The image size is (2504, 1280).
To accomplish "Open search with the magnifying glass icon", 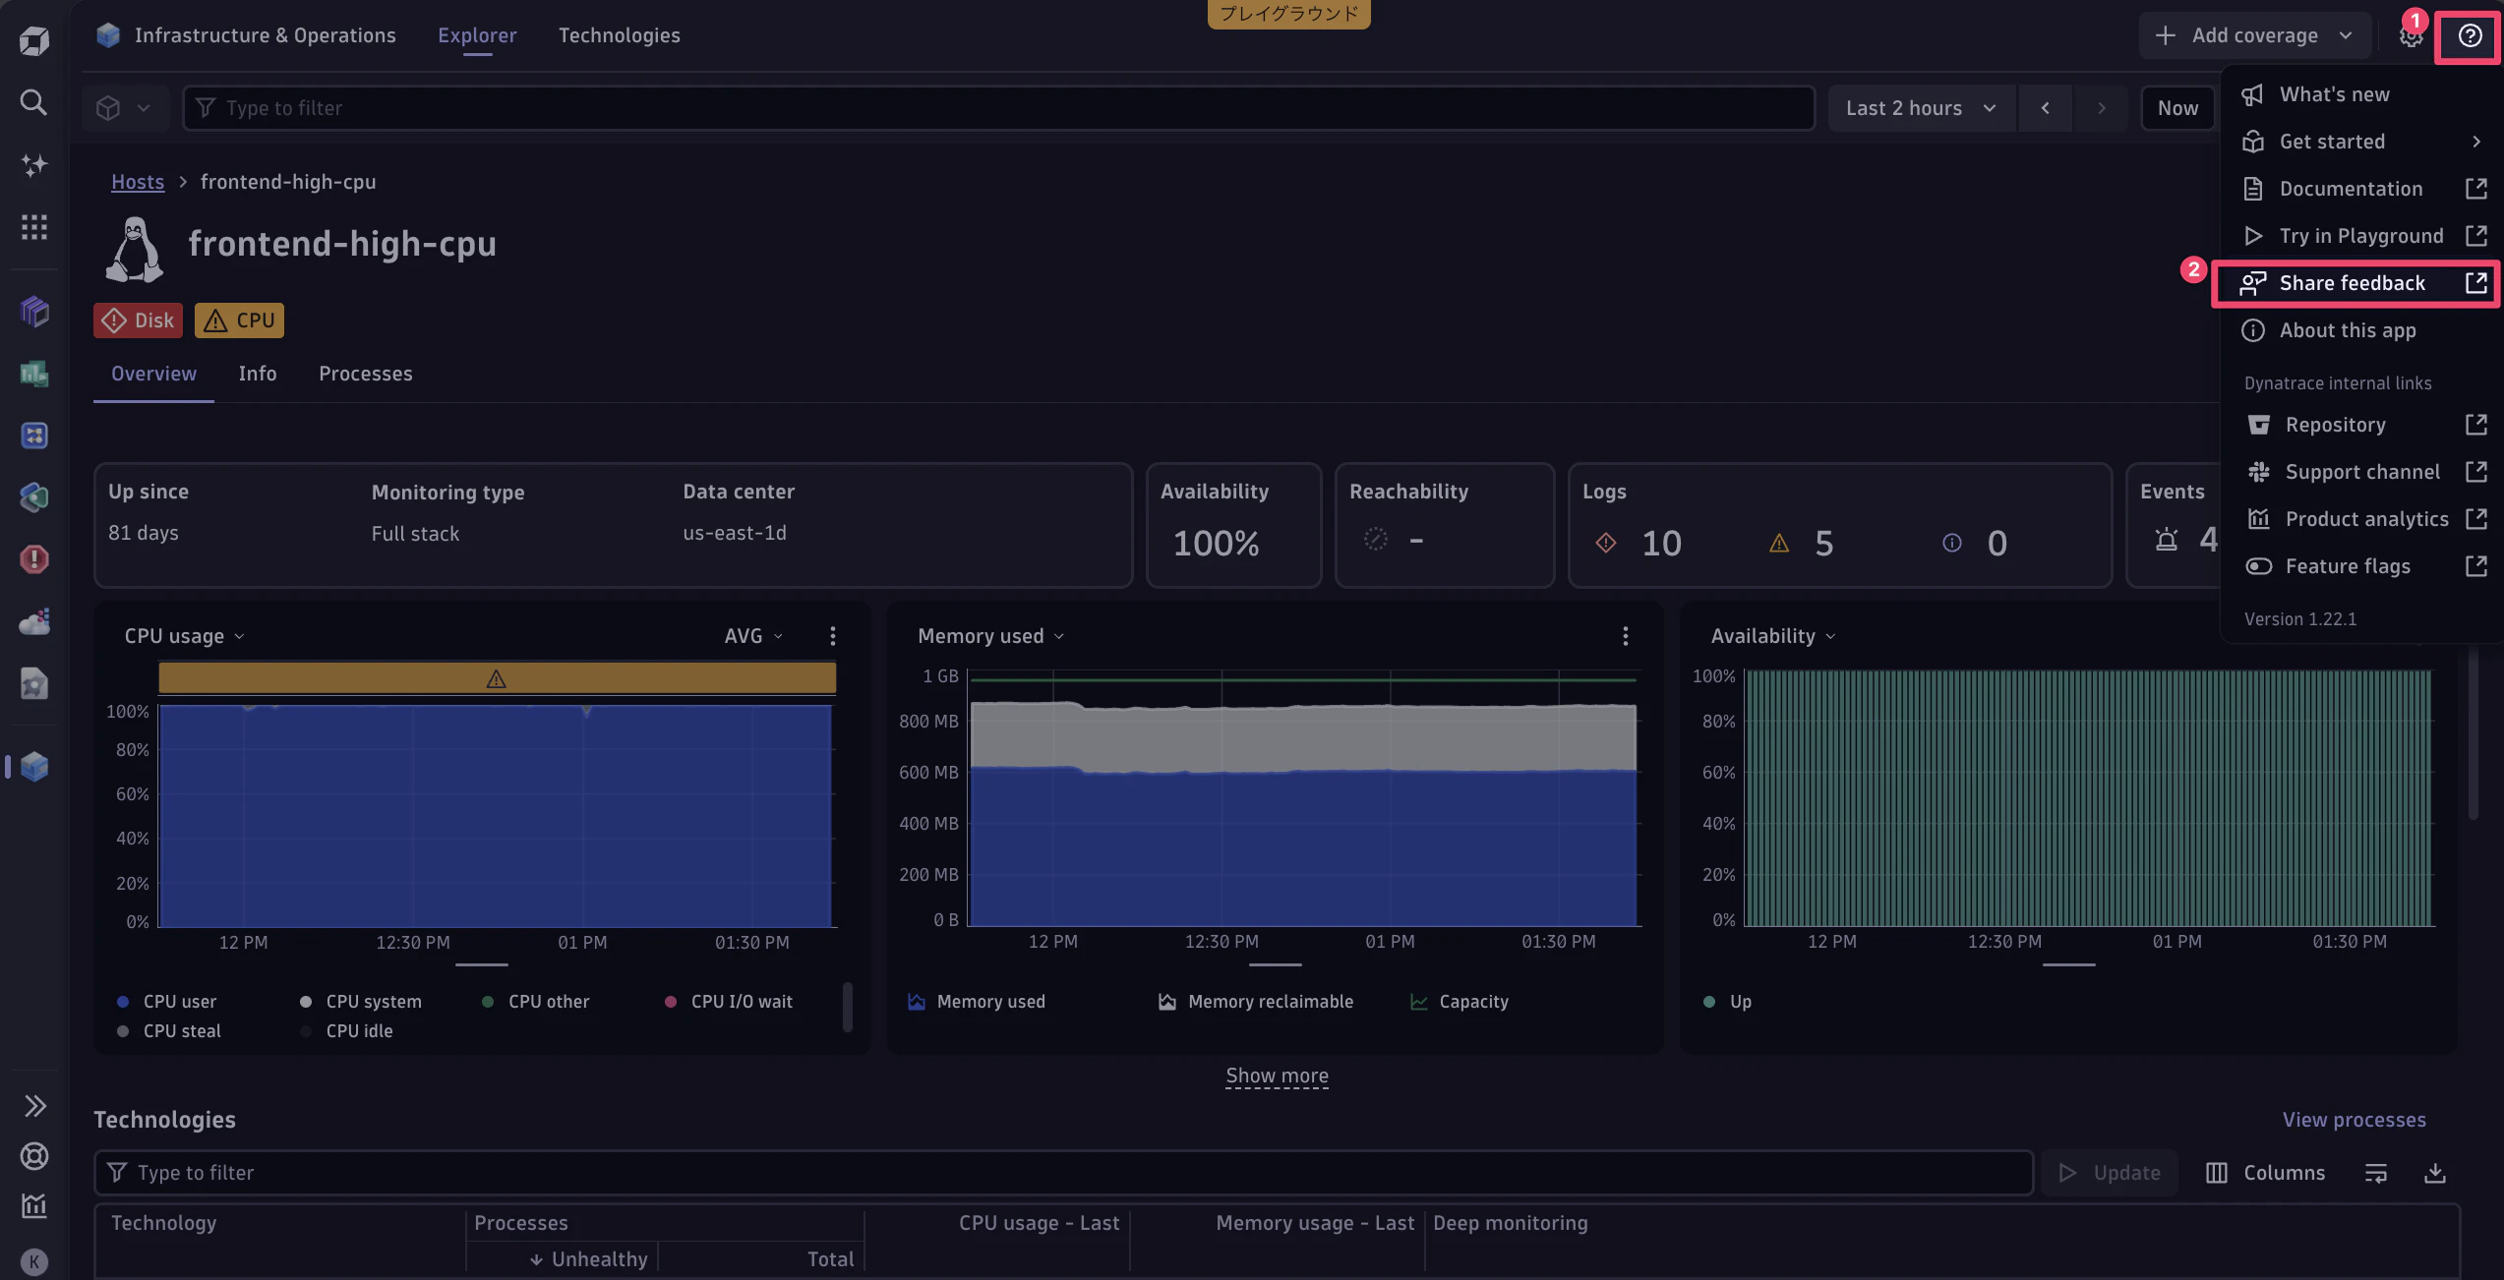I will pyautogui.click(x=33, y=102).
